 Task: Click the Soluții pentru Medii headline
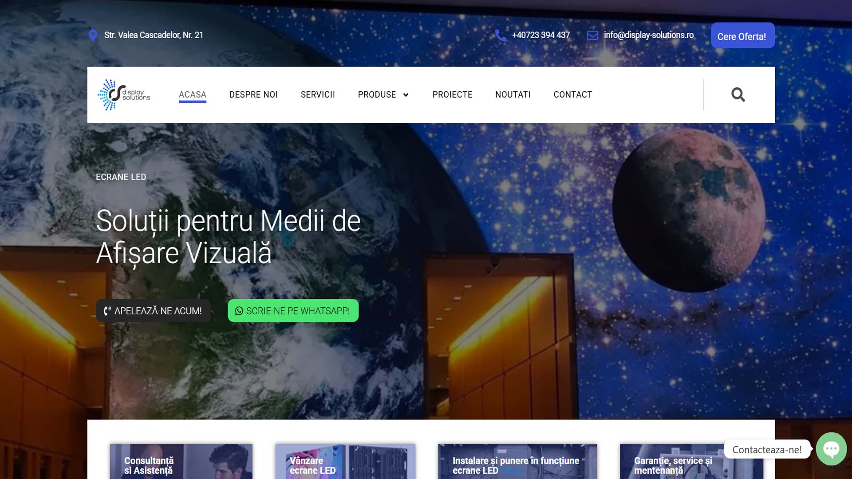point(228,237)
